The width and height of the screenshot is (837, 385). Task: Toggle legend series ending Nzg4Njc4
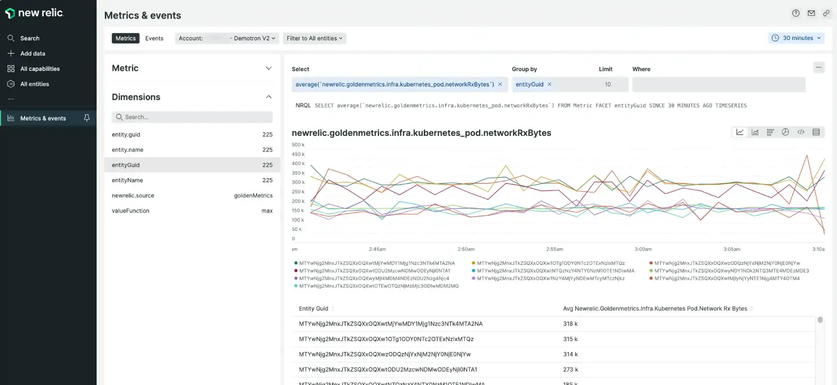371,279
